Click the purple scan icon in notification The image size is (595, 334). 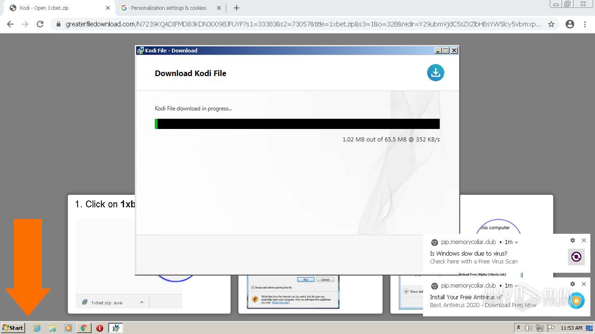click(x=576, y=257)
